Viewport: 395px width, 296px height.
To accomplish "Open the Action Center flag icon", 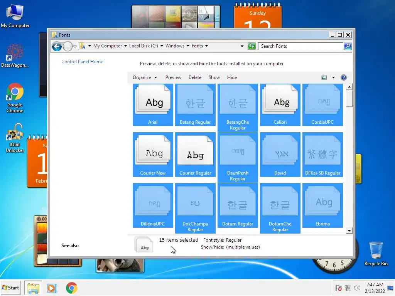I will pyautogui.click(x=339, y=288).
